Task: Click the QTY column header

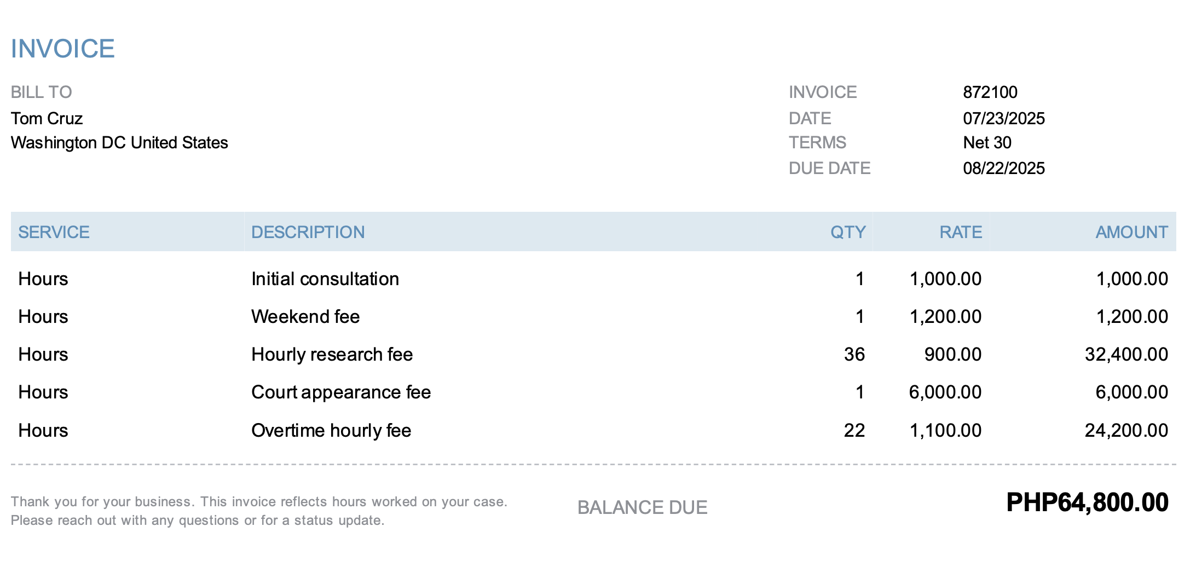Action: tap(847, 232)
